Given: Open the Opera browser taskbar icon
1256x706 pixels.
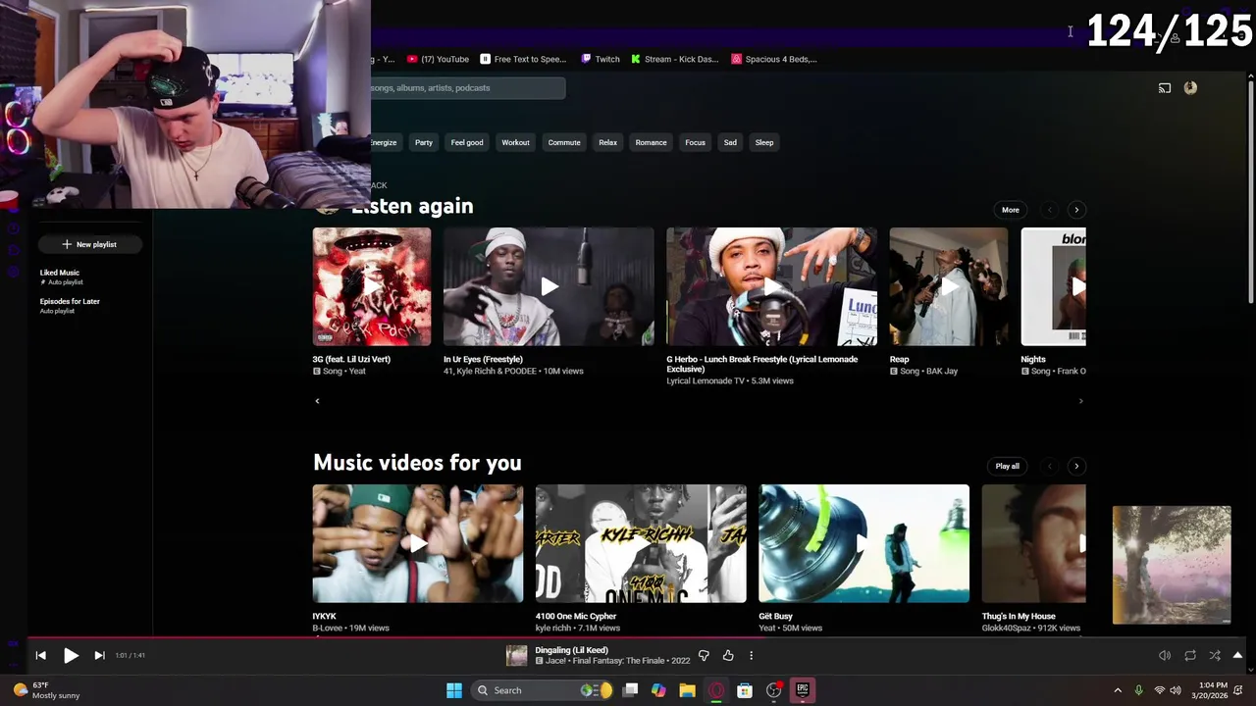Looking at the screenshot, I should tap(716, 690).
